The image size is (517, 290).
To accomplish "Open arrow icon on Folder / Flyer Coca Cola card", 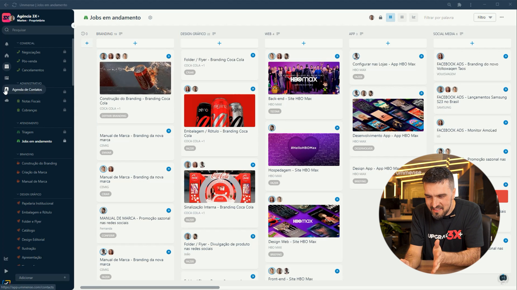I will 253,55.
